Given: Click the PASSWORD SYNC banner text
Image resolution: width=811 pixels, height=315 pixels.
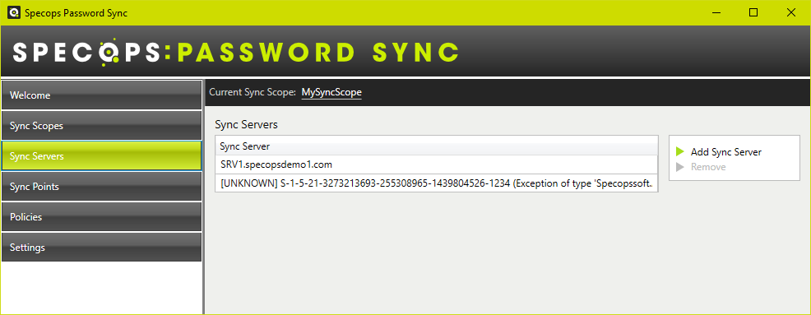Looking at the screenshot, I should click(x=318, y=53).
